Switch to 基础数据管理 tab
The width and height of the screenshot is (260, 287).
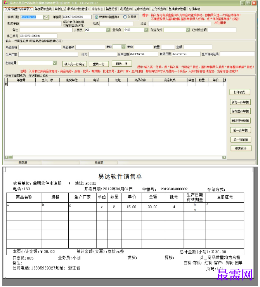[177, 9]
